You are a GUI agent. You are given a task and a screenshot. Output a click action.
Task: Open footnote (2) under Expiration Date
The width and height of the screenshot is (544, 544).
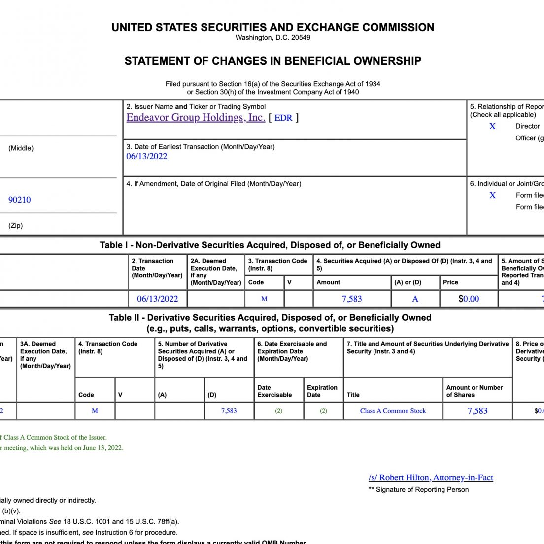pyautogui.click(x=323, y=411)
